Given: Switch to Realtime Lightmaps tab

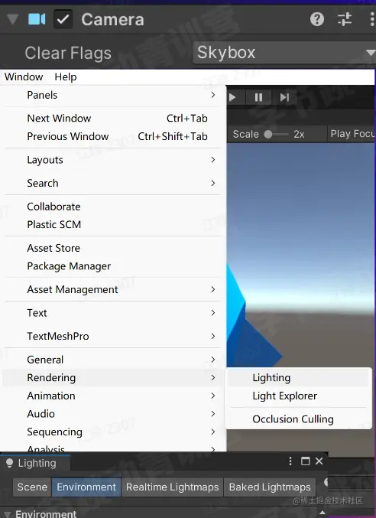Looking at the screenshot, I should (172, 487).
